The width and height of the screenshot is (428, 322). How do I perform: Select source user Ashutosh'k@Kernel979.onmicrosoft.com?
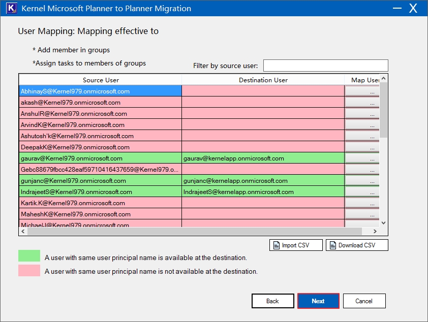point(101,136)
